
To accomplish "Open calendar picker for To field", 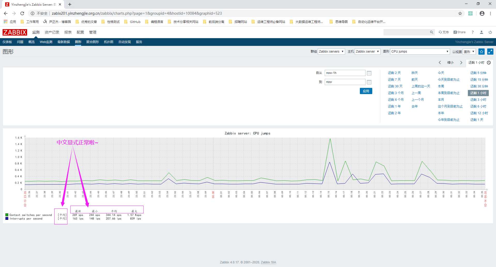I will coord(369,82).
